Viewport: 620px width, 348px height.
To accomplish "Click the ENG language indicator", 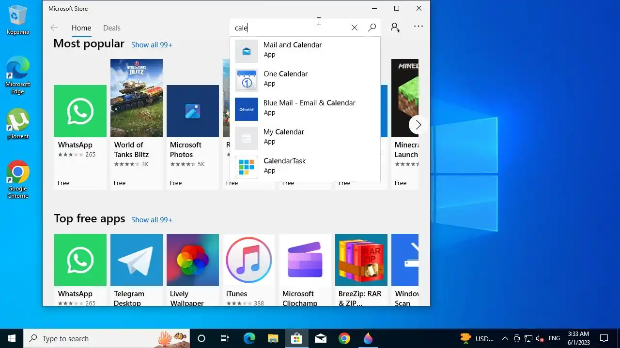I will coord(555,338).
